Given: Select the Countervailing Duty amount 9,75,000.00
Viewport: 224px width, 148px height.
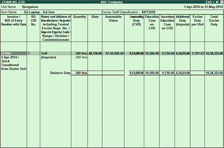Looking at the screenshot, I should click(136, 53).
